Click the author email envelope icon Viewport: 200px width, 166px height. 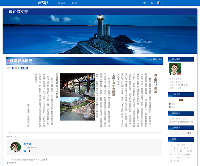[25, 151]
